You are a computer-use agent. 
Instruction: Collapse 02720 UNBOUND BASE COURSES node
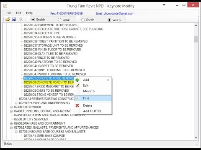[x=16, y=132]
